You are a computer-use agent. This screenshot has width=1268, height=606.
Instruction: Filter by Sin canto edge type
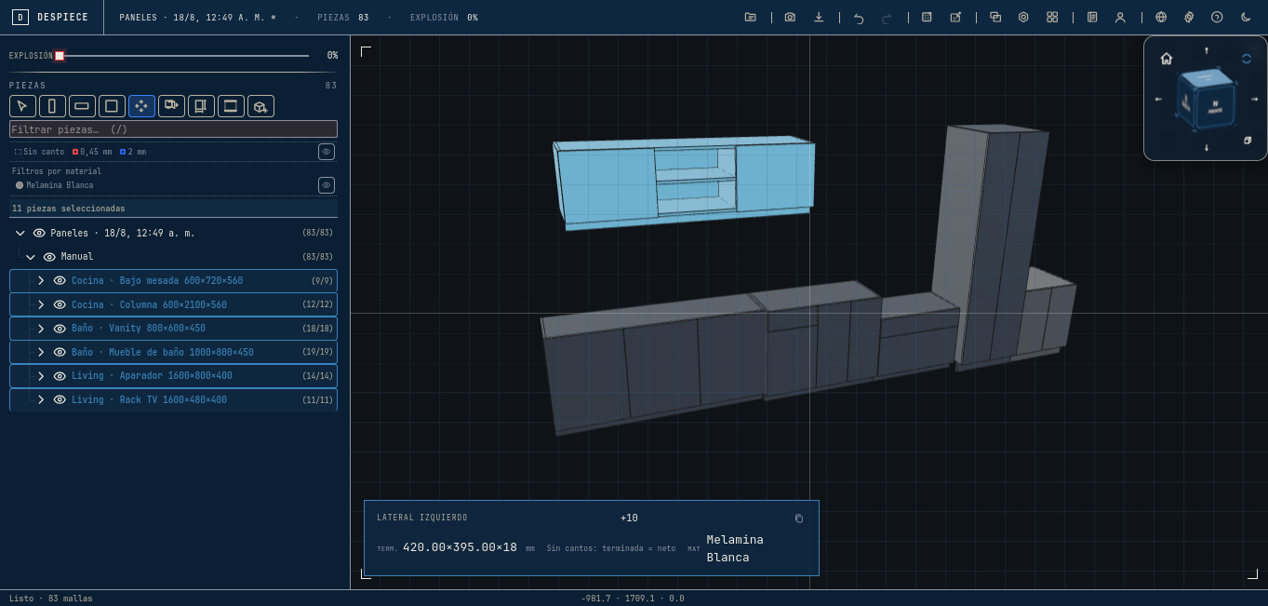pyautogui.click(x=39, y=152)
